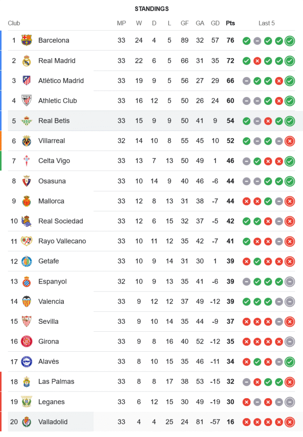Click Espanyol's latest draw result icon
Image resolution: width=303 pixels, height=437 pixels.
(289, 281)
